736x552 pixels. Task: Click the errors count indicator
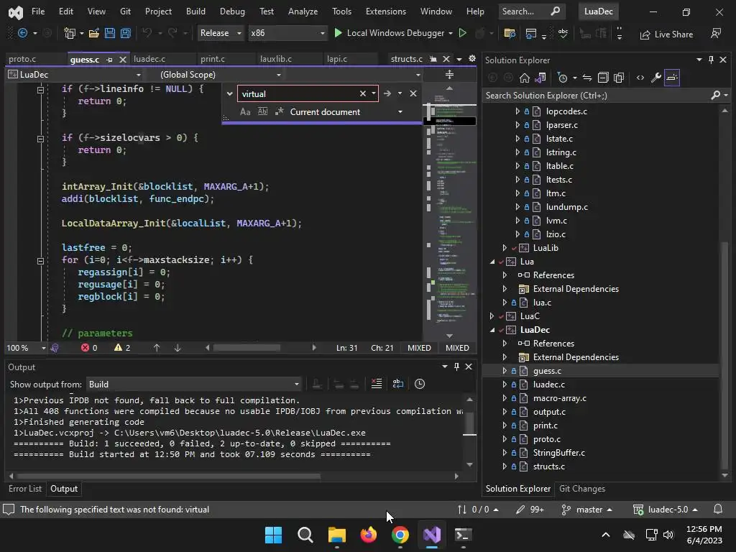coord(89,348)
